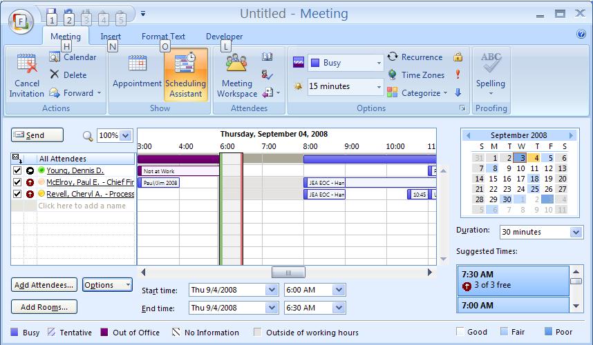593x345 pixels.
Task: Customize Quick Access Toolbar arrow
Action: [143, 14]
